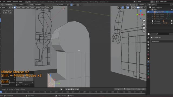This screenshot has width=173, height=97.
Task: Open the Help menu
Action: pyautogui.click(x=21, y=2)
